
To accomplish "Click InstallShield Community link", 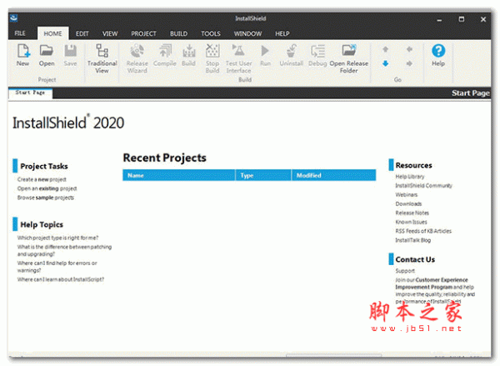I will (424, 185).
